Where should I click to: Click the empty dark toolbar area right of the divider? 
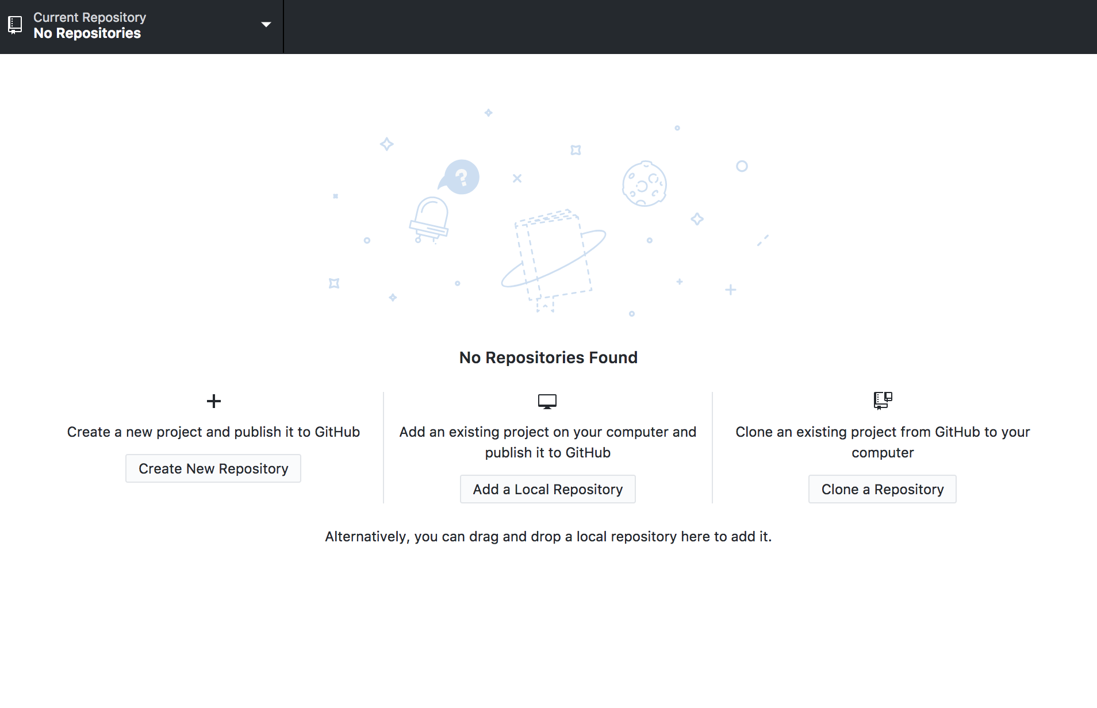pyautogui.click(x=690, y=26)
